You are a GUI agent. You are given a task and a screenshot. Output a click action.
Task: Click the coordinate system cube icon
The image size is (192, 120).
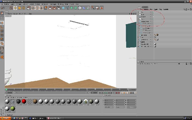(46, 8)
